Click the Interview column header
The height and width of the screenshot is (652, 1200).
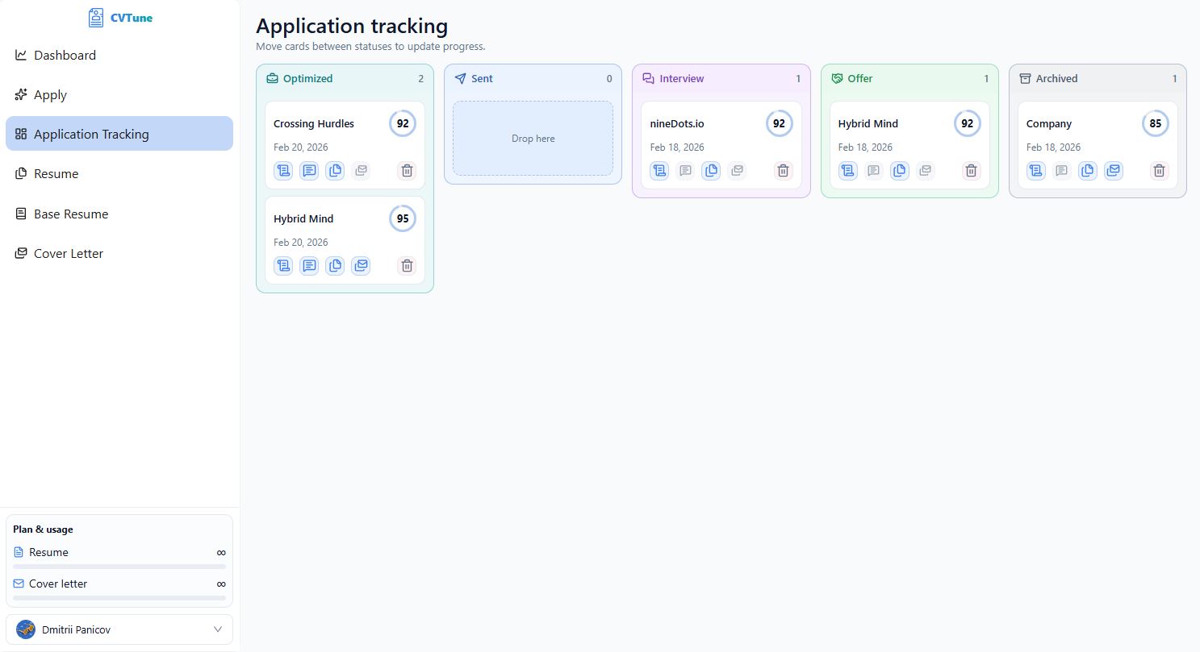click(681, 79)
